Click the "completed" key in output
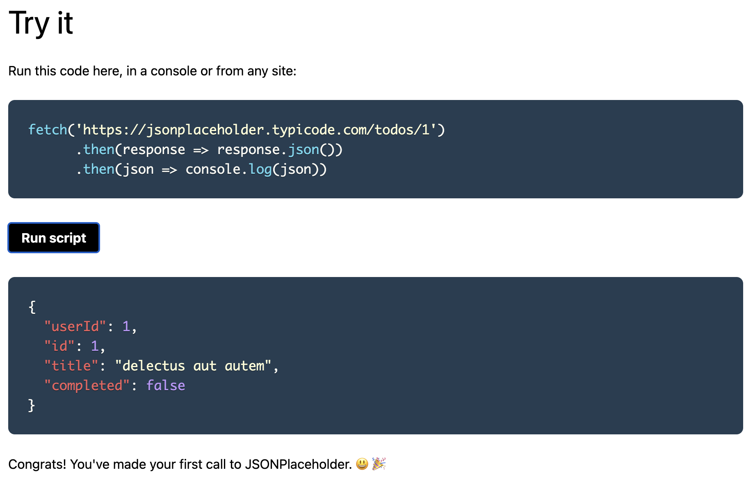Screen dimensions: 753x486 (x=87, y=386)
